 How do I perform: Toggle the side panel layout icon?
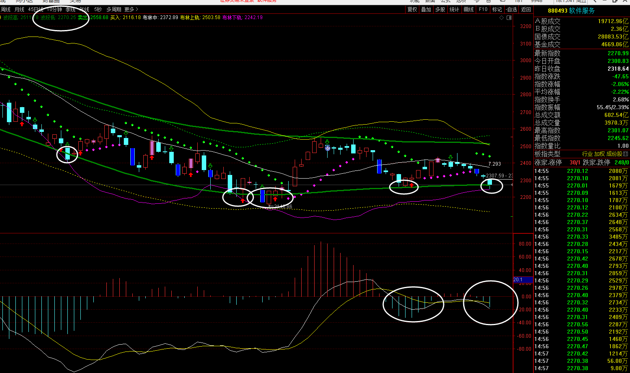coord(509,18)
